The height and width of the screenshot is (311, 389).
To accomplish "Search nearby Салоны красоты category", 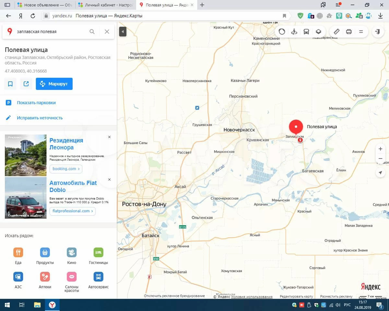I will pyautogui.click(x=72, y=282).
